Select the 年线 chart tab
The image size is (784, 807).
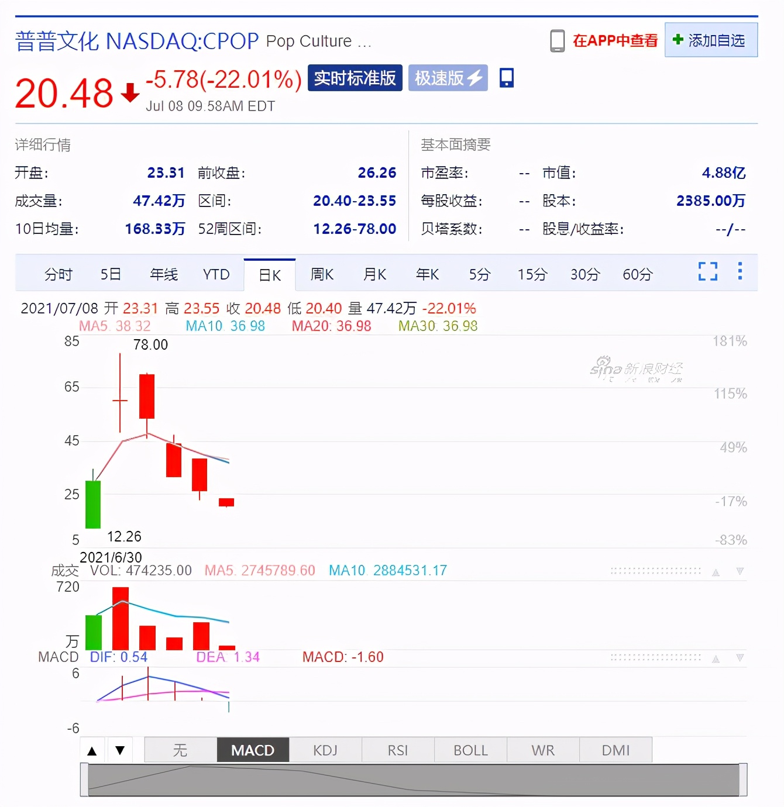164,274
